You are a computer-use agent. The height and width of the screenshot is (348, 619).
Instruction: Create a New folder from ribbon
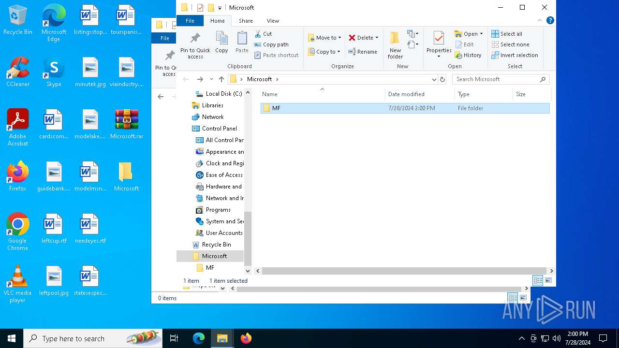[x=395, y=45]
